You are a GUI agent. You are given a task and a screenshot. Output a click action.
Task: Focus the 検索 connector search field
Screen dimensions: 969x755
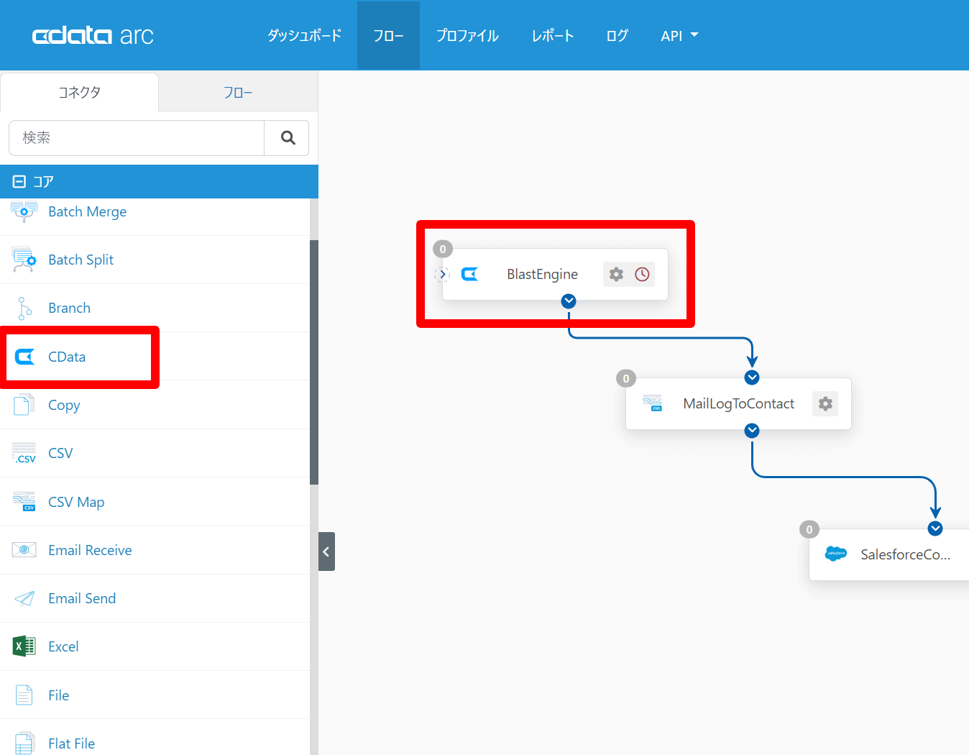(137, 138)
